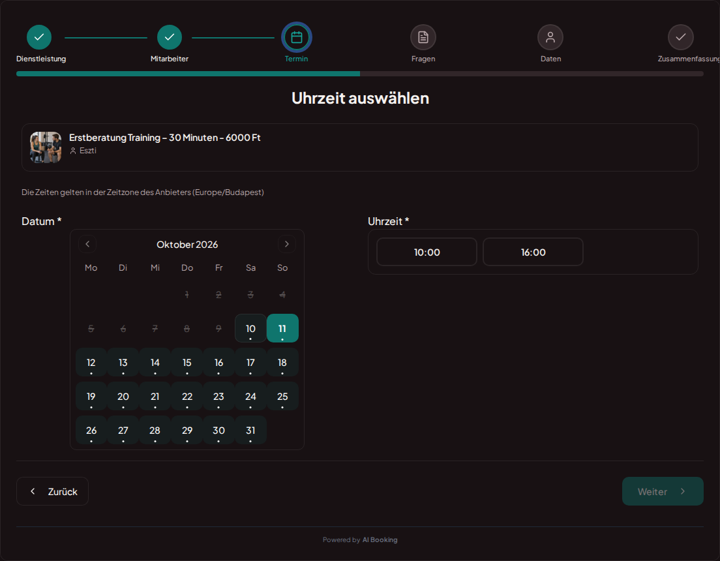Click the Erstberatung Training service thumbnail
This screenshot has height=561, width=720.
pos(46,147)
